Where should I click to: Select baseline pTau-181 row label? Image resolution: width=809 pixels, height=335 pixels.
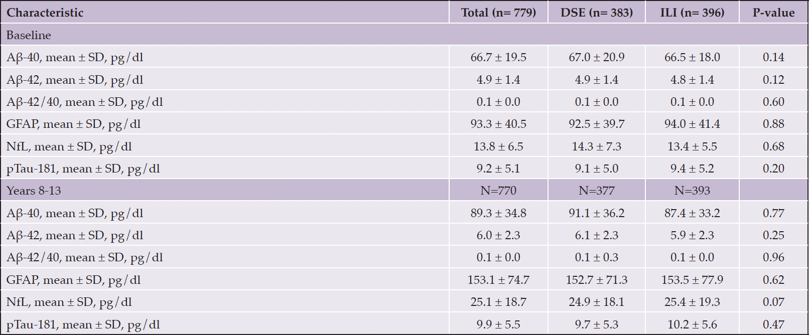83,169
